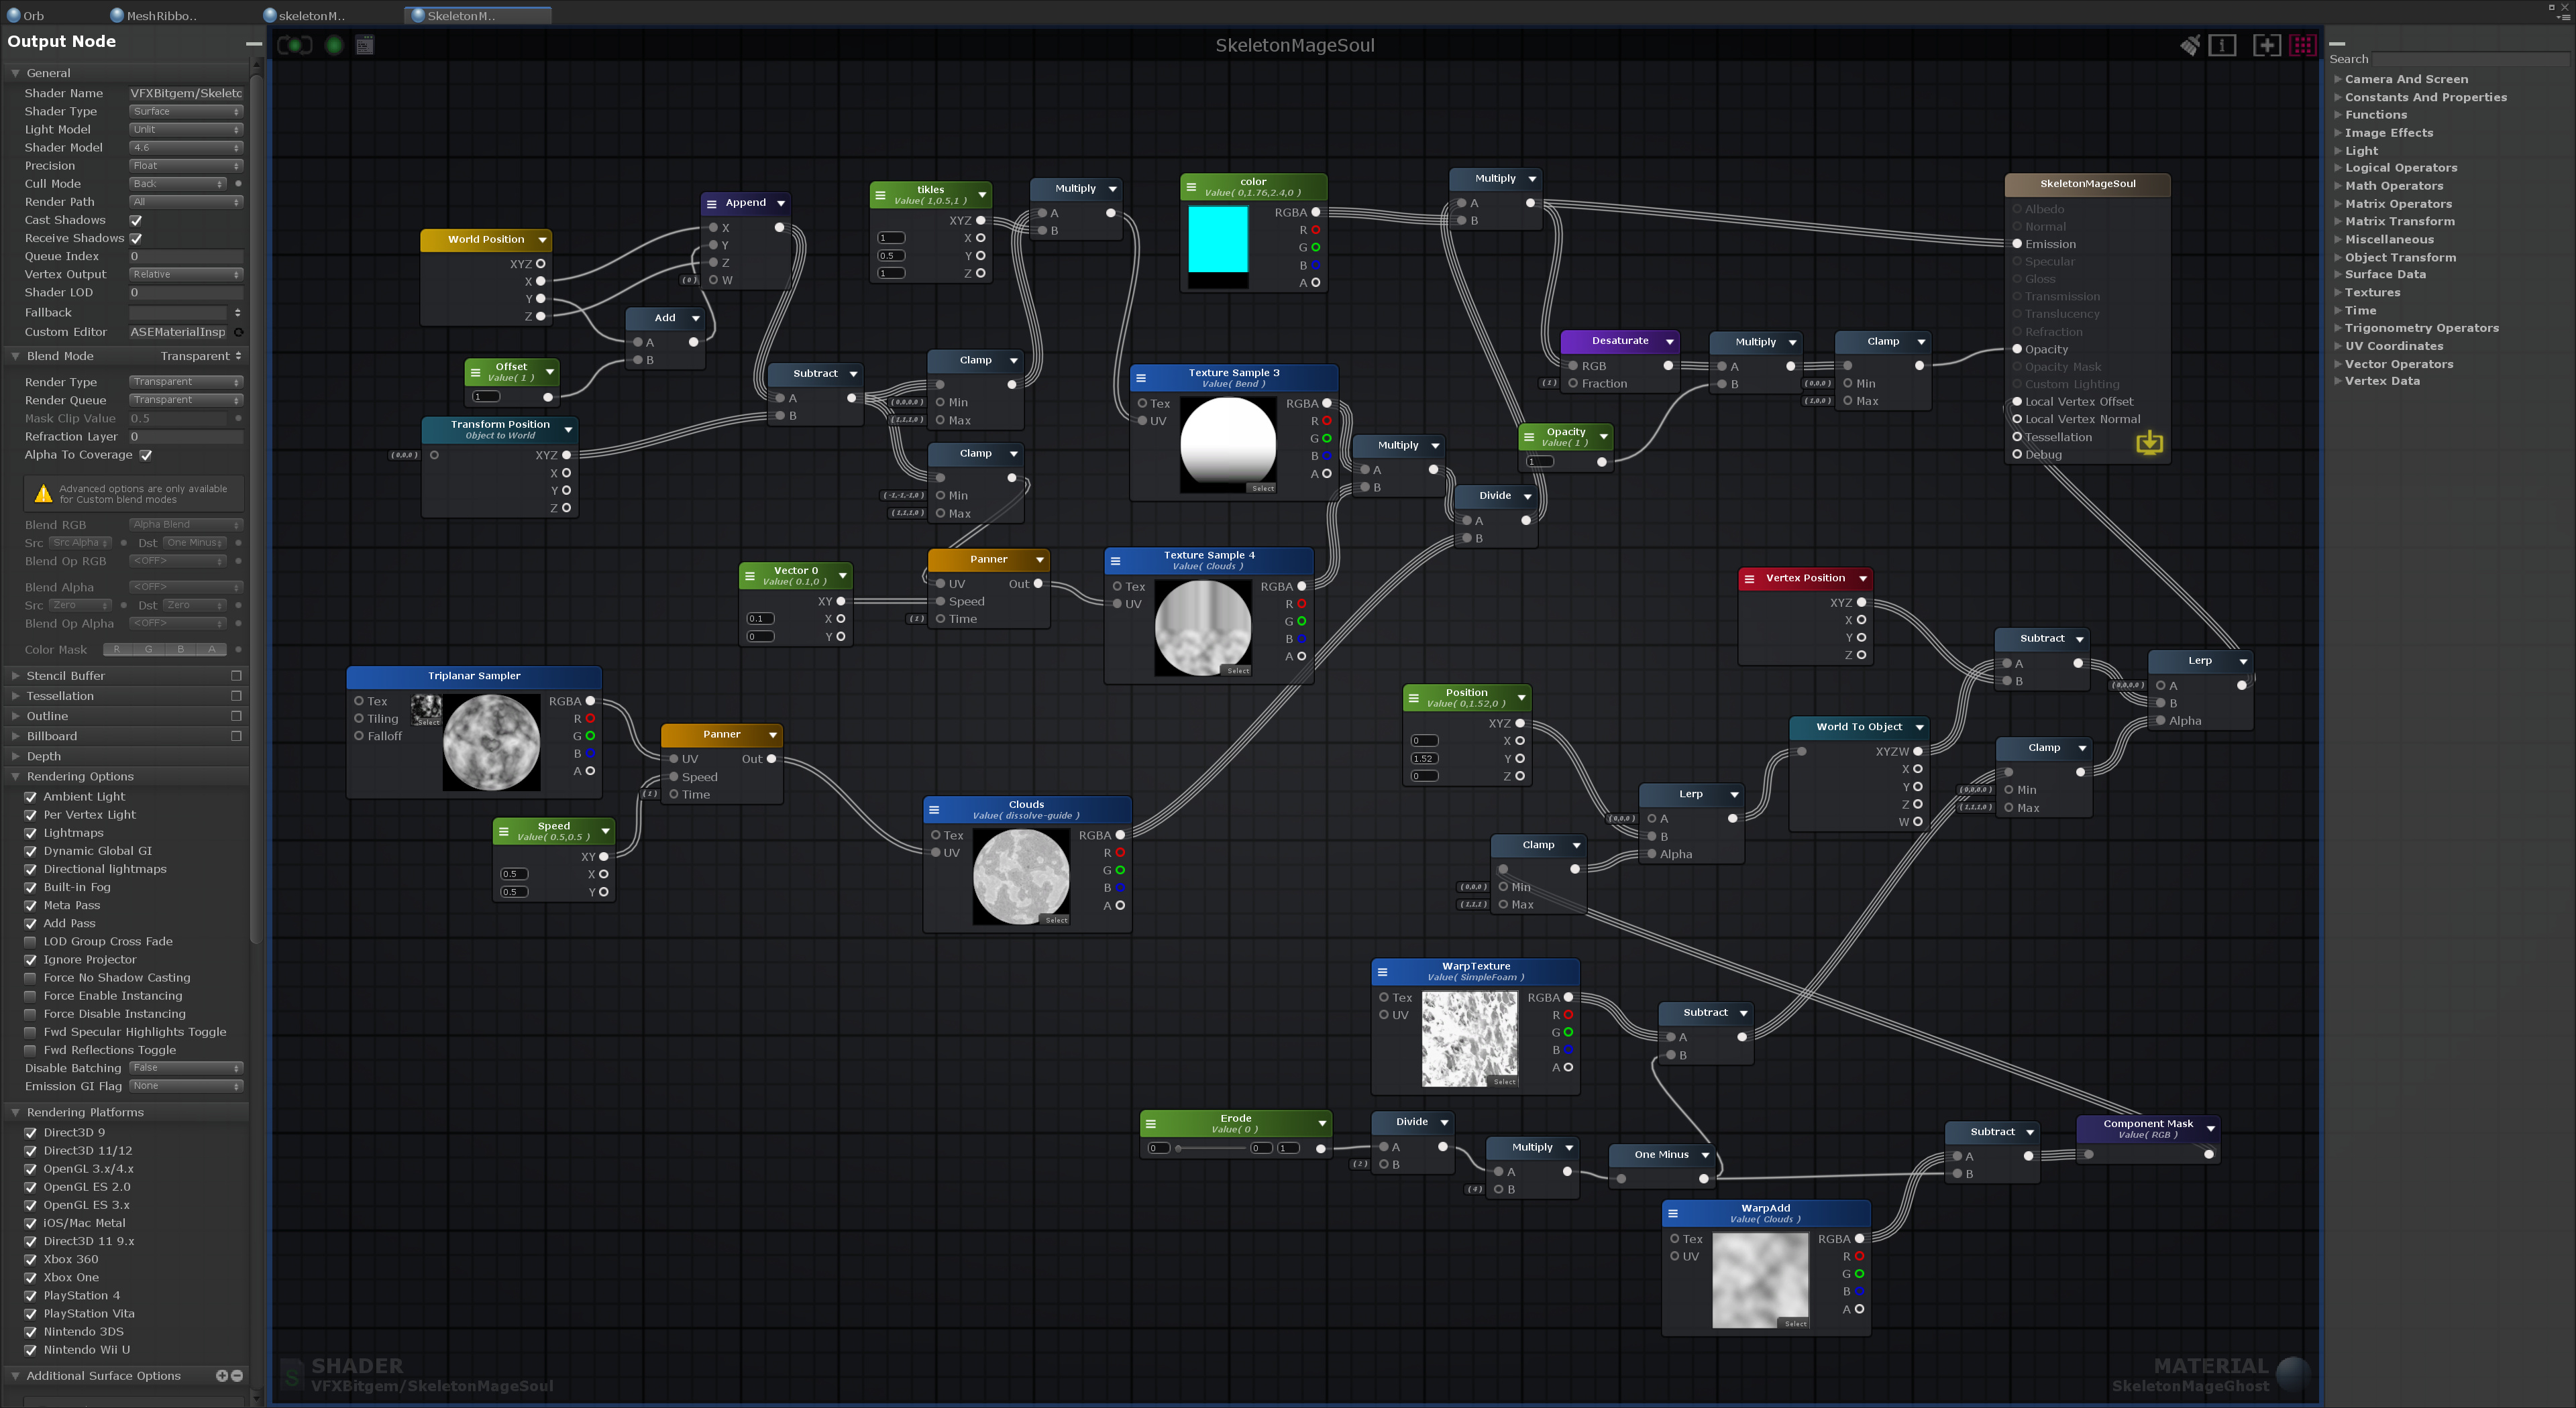Enable Force No Shadow Casting option
Image resolution: width=2576 pixels, height=1408 pixels.
pyautogui.click(x=31, y=978)
